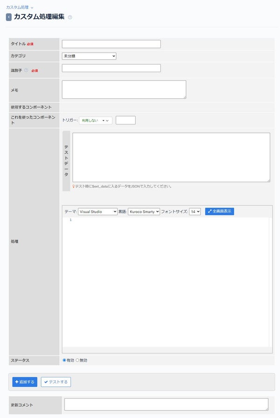Select the 有効 status radio button
The height and width of the screenshot is (418, 280).
(64, 360)
